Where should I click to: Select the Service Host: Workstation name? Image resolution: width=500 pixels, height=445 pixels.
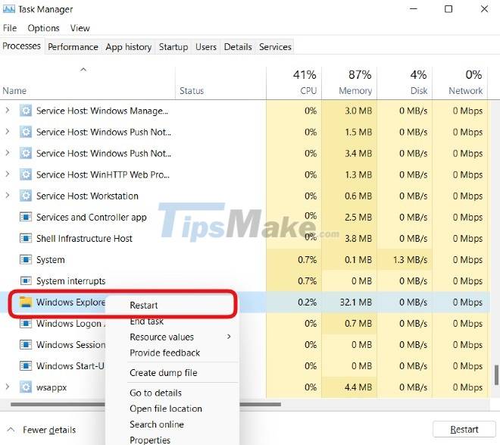[87, 196]
